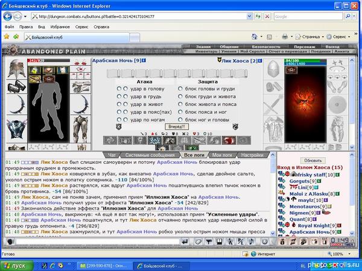Screen dimensions: 362x271
Task: Click the walking person icon in chat bar
Action: click(x=230, y=241)
